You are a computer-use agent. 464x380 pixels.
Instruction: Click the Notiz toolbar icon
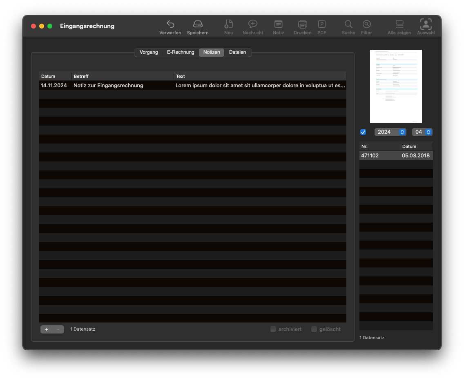coord(278,24)
